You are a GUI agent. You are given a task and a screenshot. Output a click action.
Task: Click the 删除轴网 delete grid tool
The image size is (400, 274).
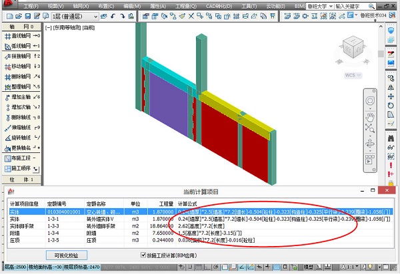(19, 76)
